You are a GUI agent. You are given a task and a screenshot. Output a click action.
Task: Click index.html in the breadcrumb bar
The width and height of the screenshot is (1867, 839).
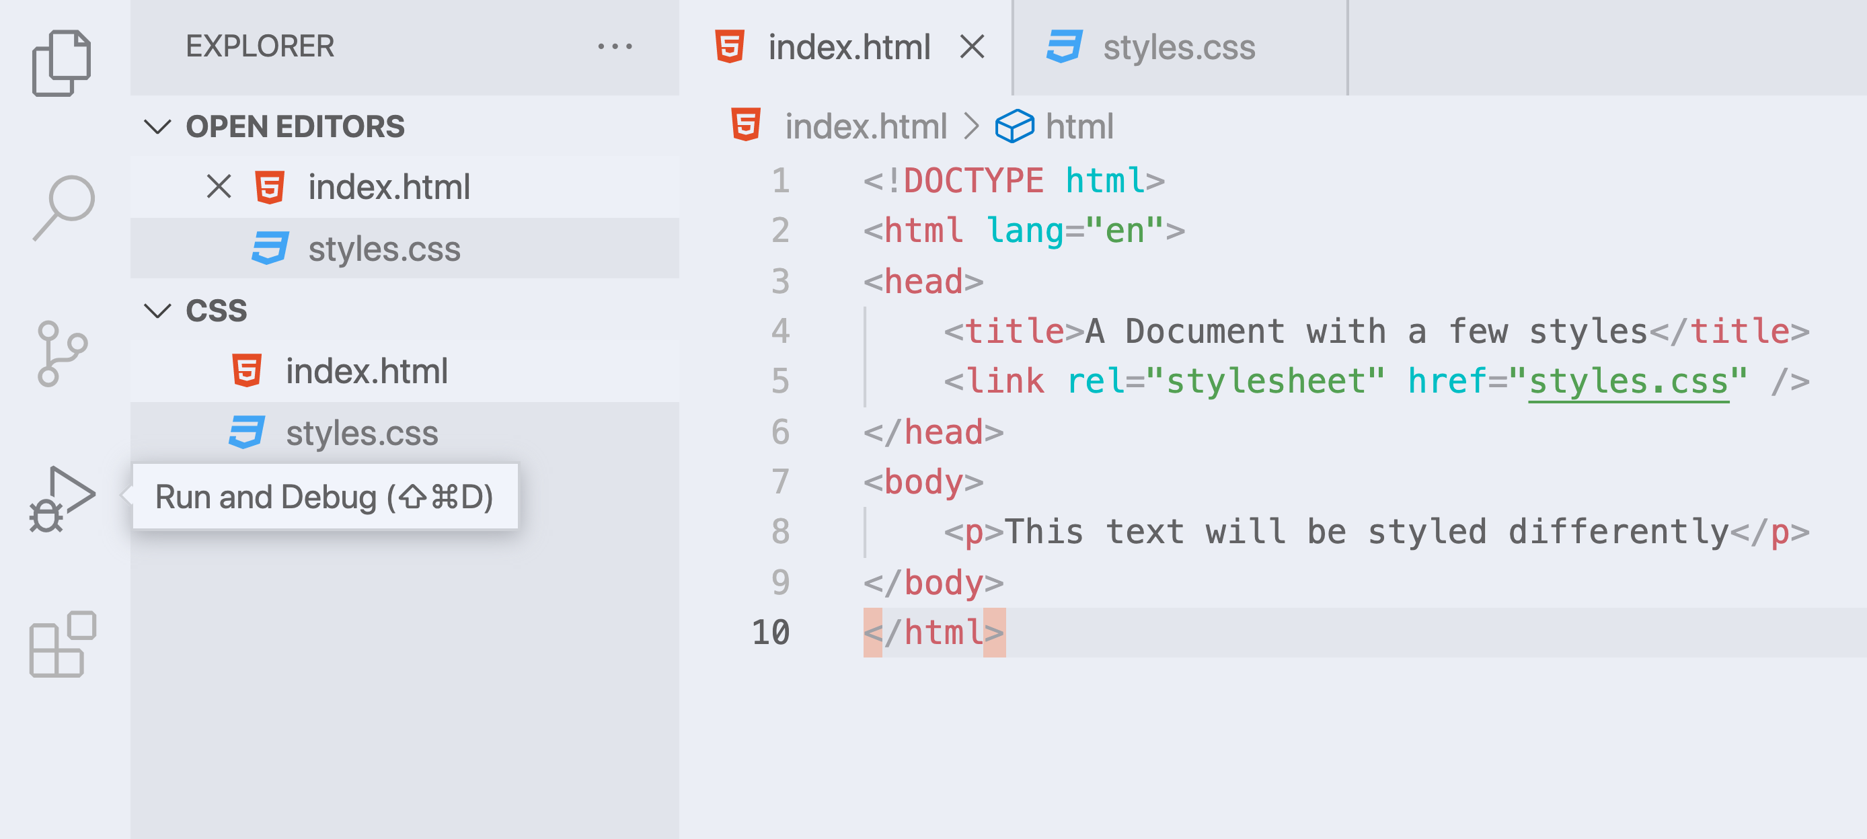pos(866,126)
